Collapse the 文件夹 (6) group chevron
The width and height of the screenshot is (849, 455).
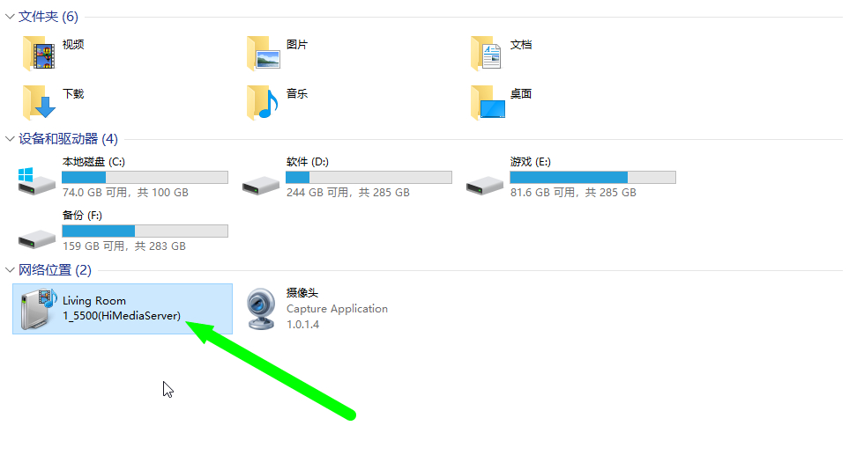(x=10, y=17)
